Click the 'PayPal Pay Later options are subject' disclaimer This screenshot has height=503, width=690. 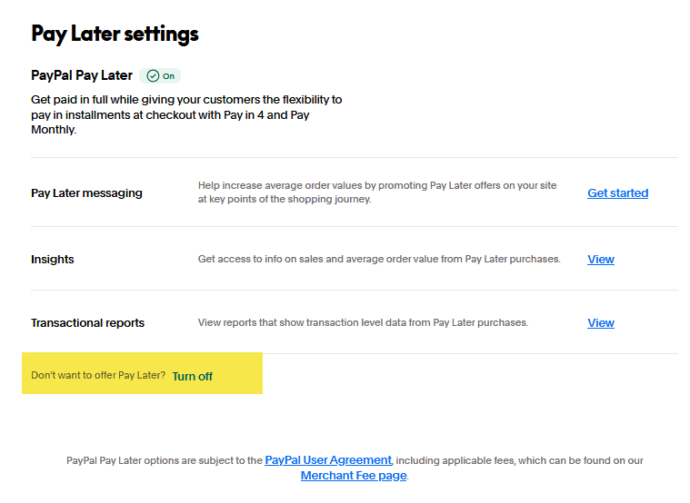click(x=164, y=461)
